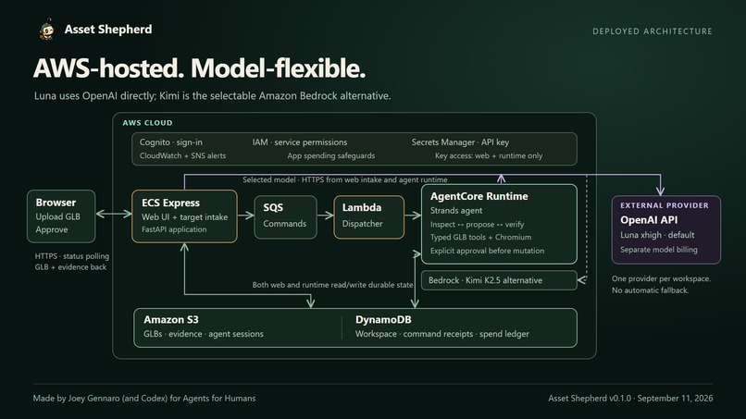Click 'One provider per workspace.' note
This screenshot has height=419, width=746.
tap(662, 278)
